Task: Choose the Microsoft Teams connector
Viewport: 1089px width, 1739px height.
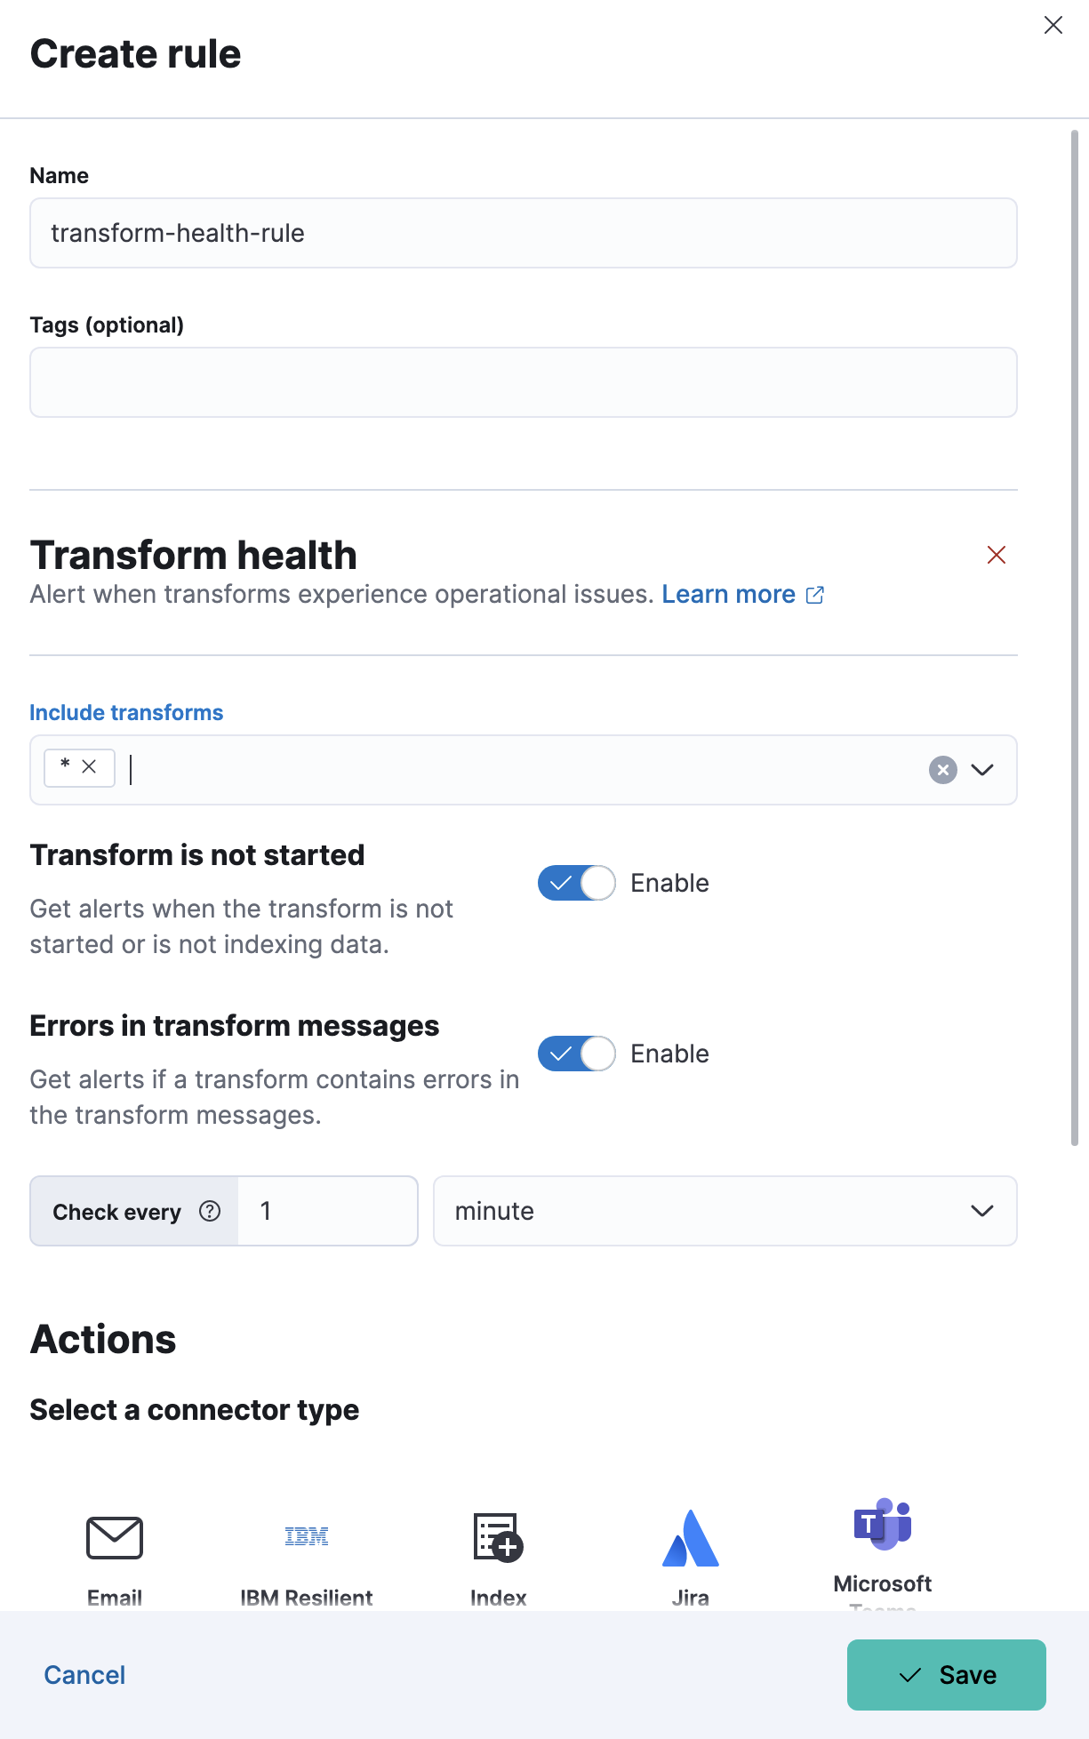Action: [x=882, y=1526]
